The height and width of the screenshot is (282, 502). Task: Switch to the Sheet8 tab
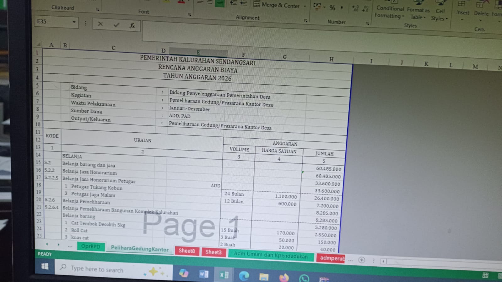[x=187, y=251]
